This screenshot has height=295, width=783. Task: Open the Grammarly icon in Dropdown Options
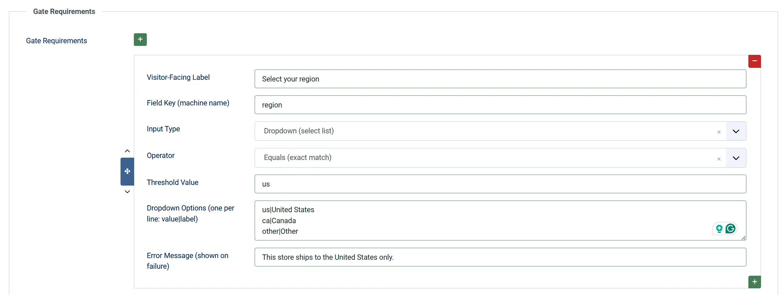tap(730, 228)
